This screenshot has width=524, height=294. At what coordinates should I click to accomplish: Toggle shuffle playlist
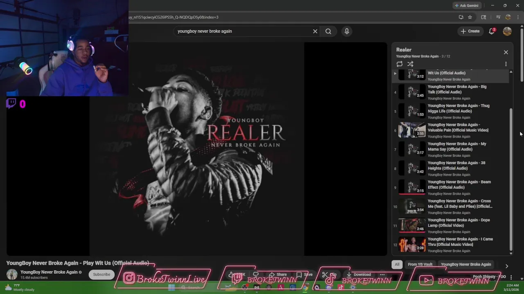[410, 64]
